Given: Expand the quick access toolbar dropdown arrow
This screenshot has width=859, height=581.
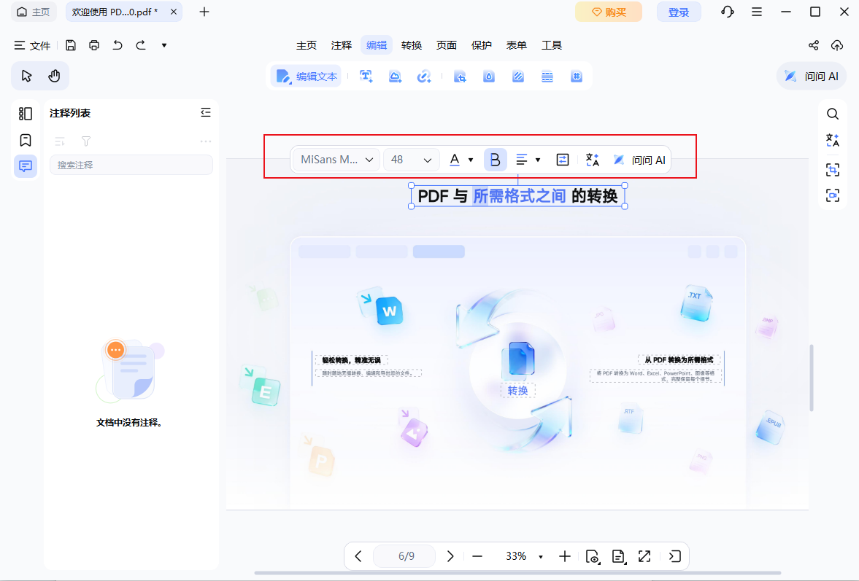Looking at the screenshot, I should (163, 45).
